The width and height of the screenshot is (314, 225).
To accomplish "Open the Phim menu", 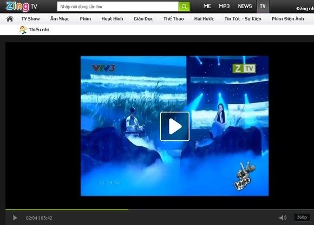I will pyautogui.click(x=86, y=19).
